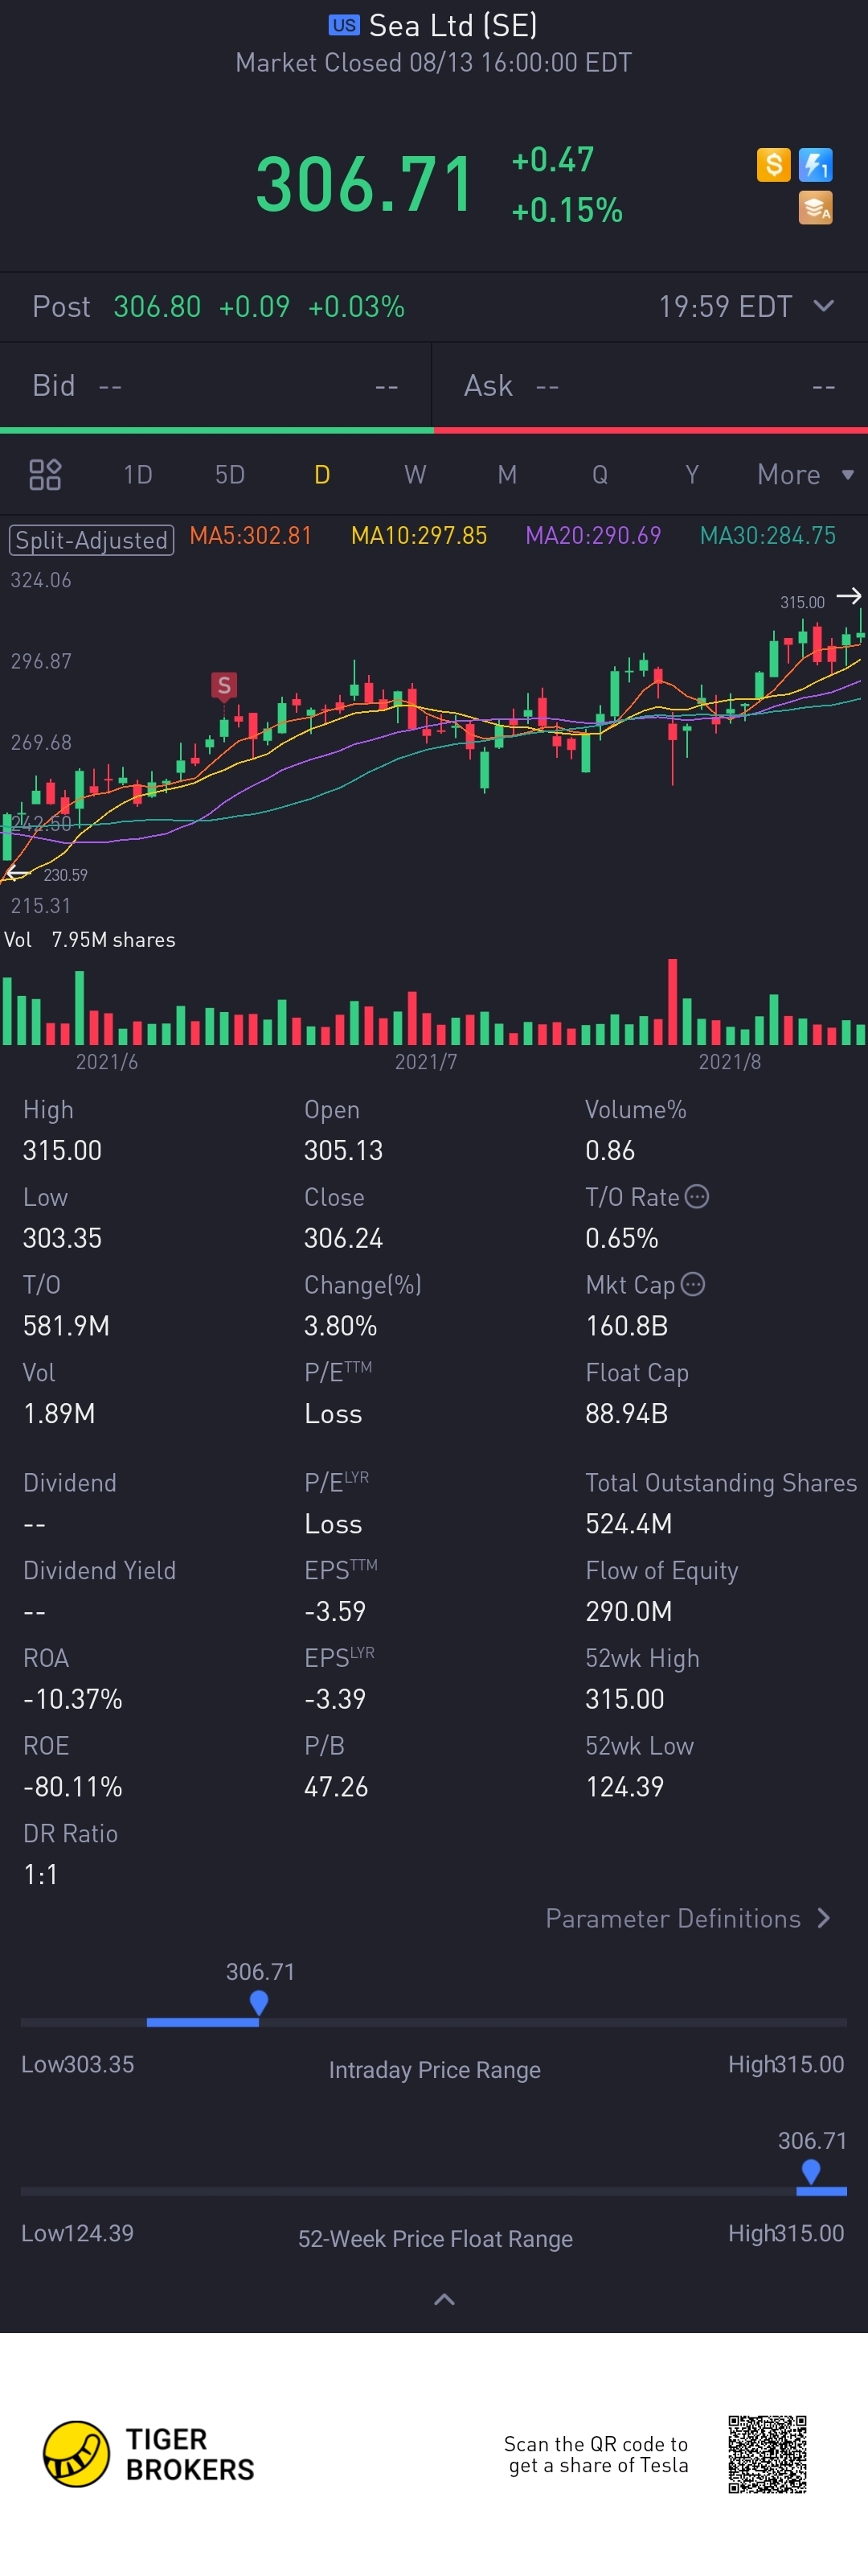This screenshot has width=868, height=2576.
Task: Tap the Tiger Brokers logo
Action: click(x=149, y=2454)
